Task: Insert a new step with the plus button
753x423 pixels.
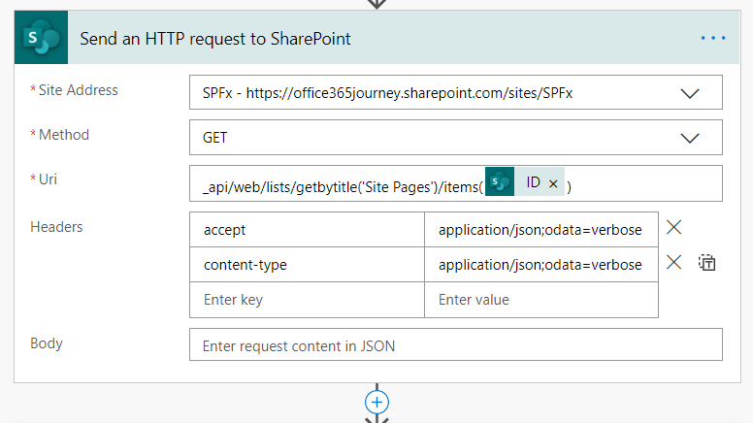Action: (376, 403)
